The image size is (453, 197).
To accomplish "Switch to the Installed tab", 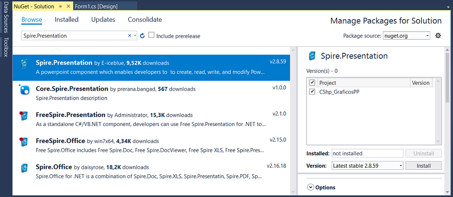I will pyautogui.click(x=66, y=20).
